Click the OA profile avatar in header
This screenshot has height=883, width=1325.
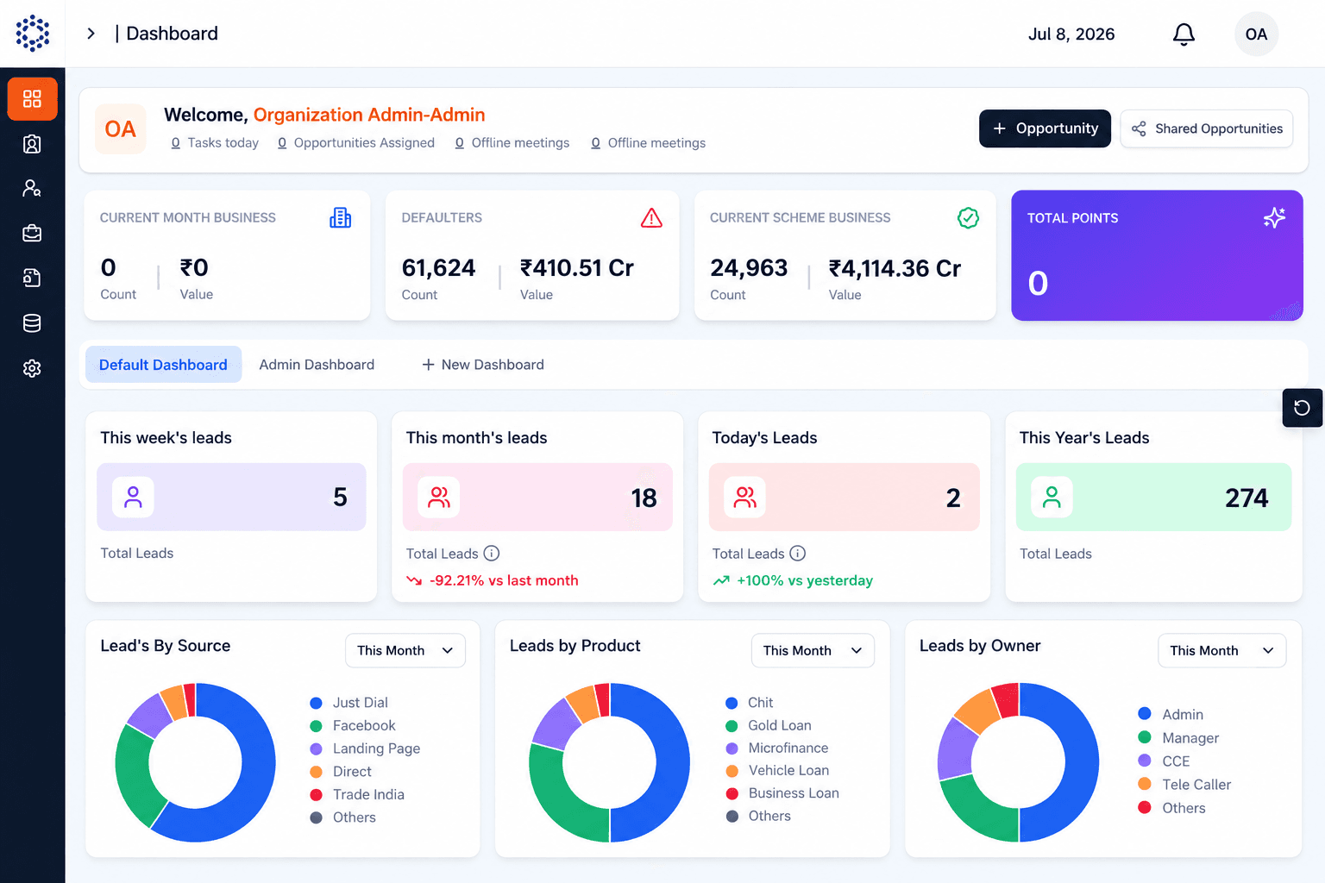1256,34
